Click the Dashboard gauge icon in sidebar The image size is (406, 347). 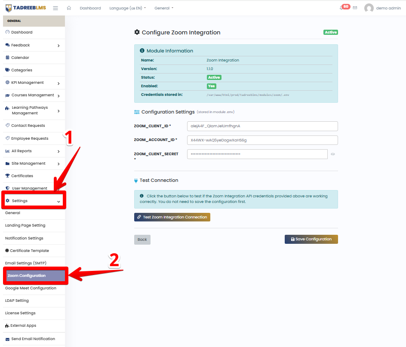[x=7, y=32]
